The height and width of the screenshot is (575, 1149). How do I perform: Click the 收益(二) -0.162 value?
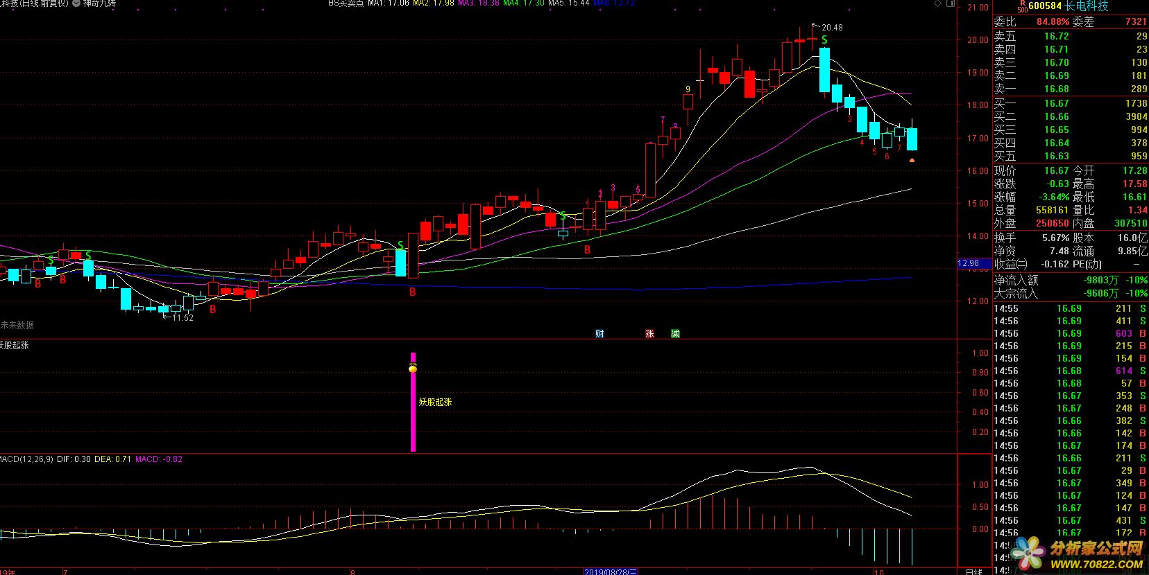1055,264
